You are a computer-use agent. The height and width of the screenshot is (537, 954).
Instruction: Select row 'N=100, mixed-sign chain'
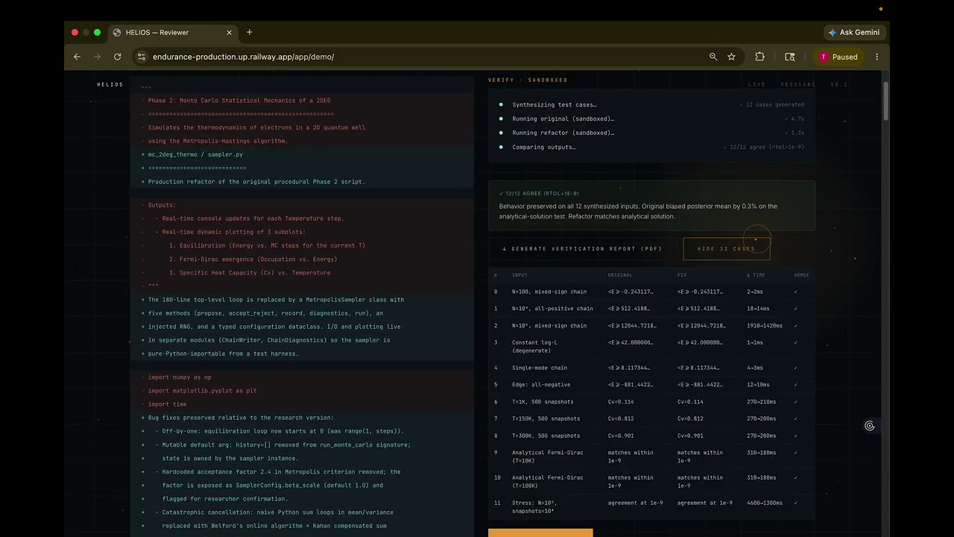[651, 292]
